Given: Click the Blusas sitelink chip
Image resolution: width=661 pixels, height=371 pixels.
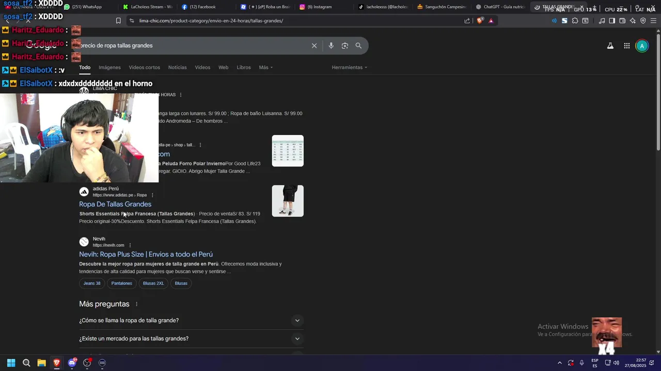Looking at the screenshot, I should (x=181, y=283).
